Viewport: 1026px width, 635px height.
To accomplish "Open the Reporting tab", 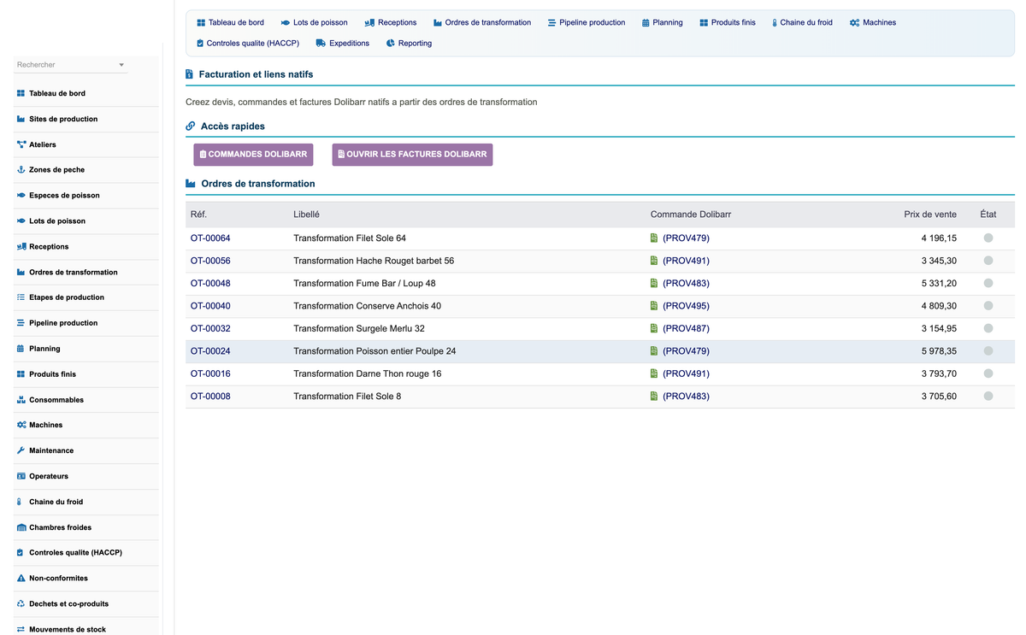I will (409, 43).
